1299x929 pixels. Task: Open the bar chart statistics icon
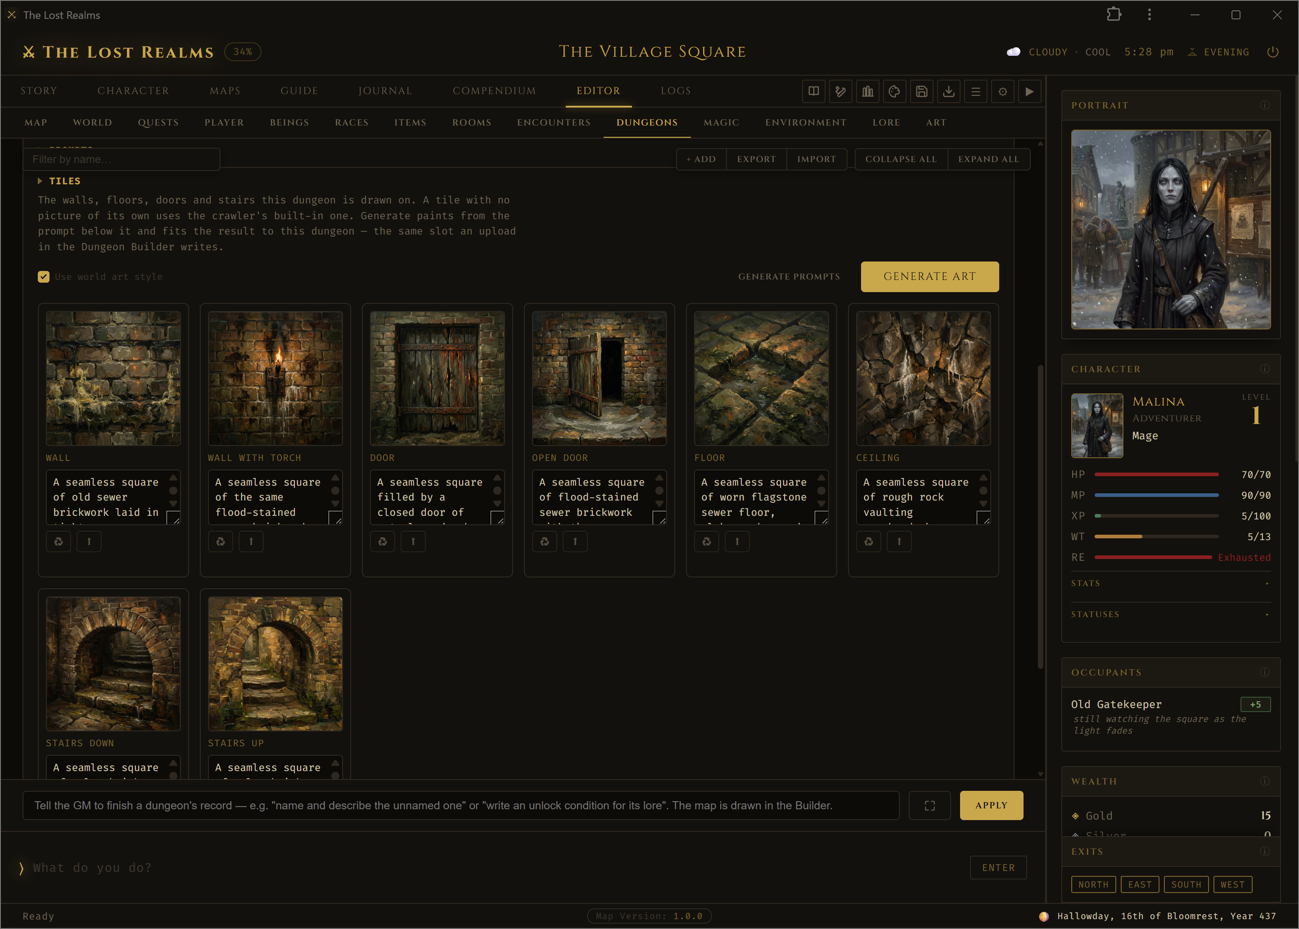868,91
